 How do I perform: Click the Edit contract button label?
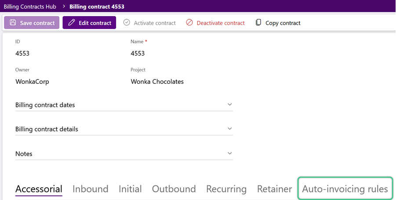95,23
